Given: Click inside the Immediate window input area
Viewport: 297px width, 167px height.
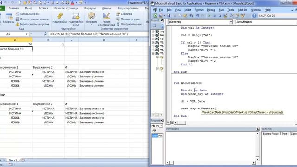Looking at the screenshot, I should pos(211,146).
